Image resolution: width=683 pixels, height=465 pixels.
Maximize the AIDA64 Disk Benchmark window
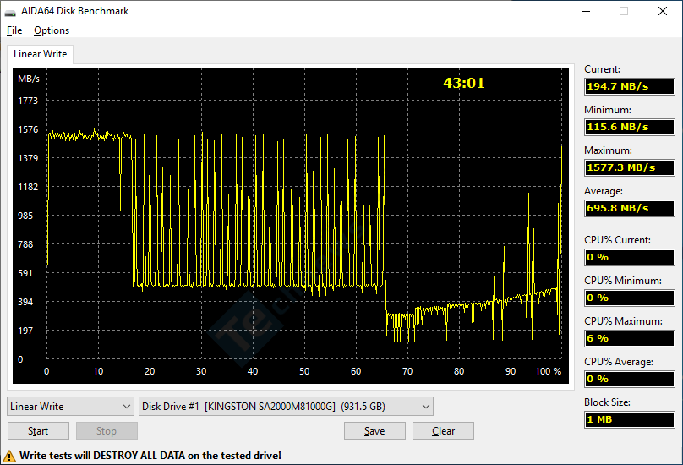coord(624,11)
